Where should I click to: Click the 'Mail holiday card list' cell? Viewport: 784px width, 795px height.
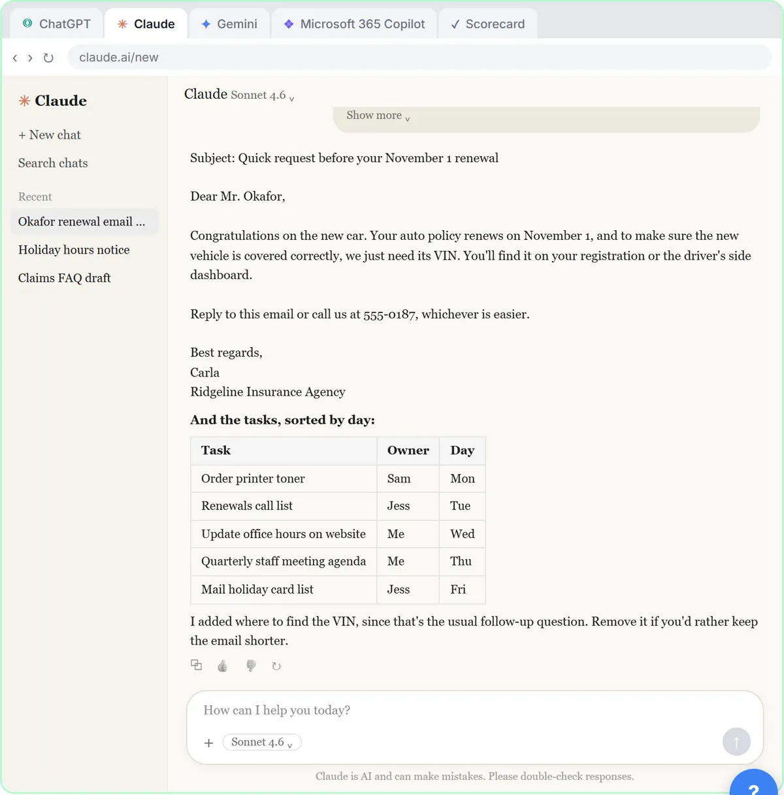pos(284,590)
